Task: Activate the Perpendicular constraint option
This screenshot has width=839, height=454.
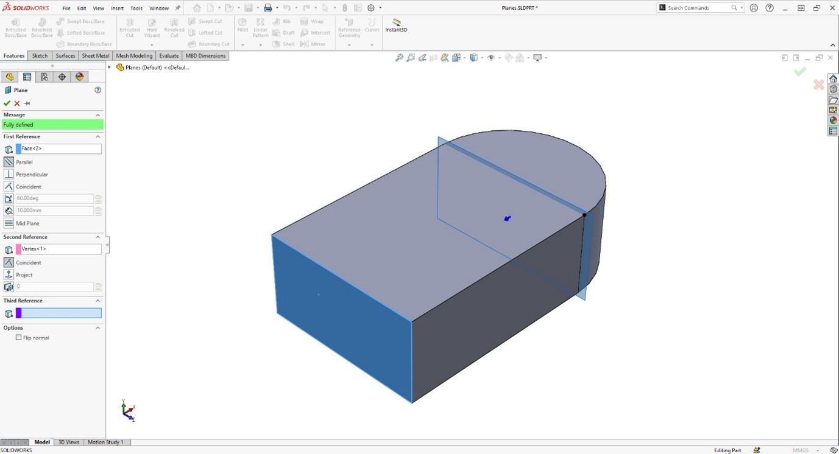Action: tap(9, 174)
